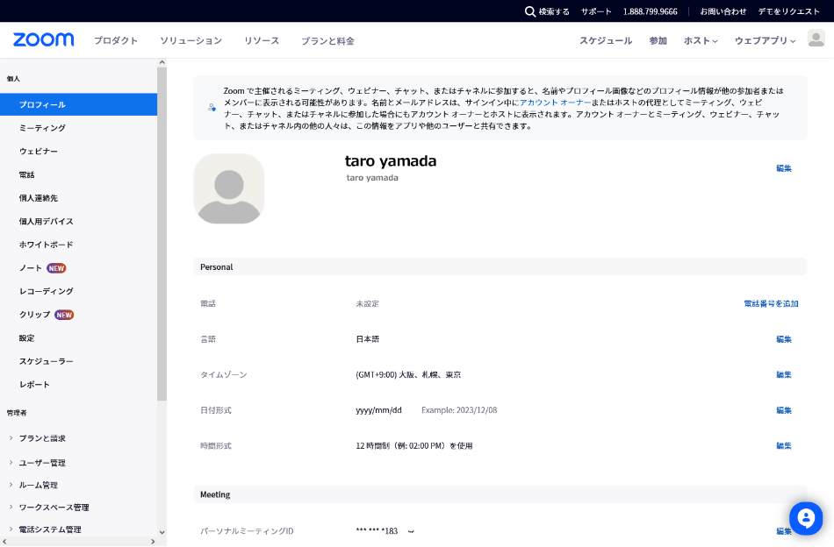Open ノート in the sidebar
Screen dimensions: 834x547
click(x=31, y=268)
